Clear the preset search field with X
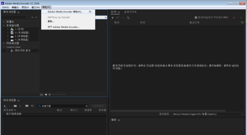The width and height of the screenshot is (247, 135). click(x=86, y=106)
